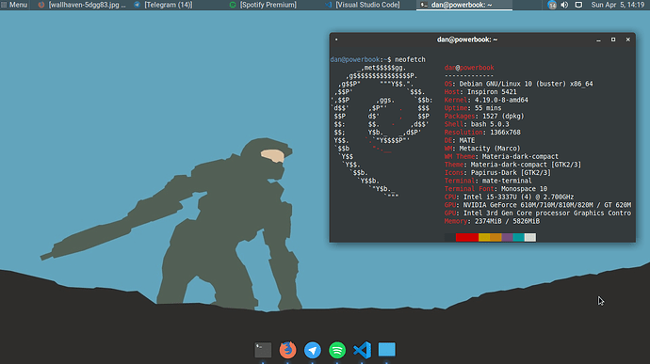Click the '1527 (dpkg)' packages text
Viewport: 650px width, 364px height.
[x=503, y=117]
